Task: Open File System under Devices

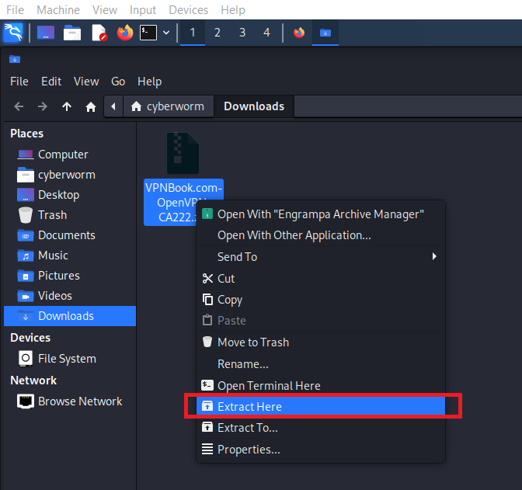Action: 67,359
